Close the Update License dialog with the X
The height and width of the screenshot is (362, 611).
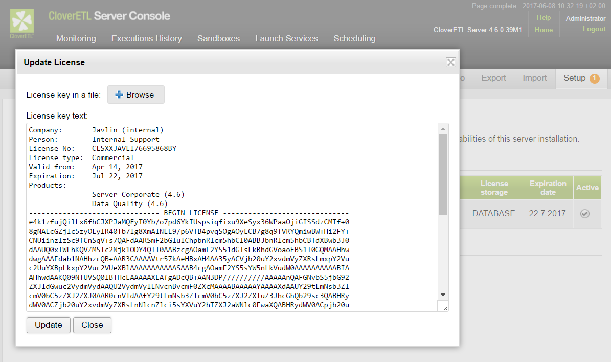451,62
